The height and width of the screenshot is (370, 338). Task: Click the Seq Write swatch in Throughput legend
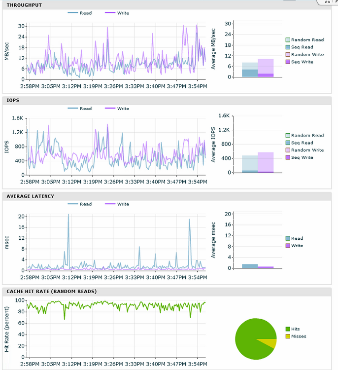click(288, 62)
